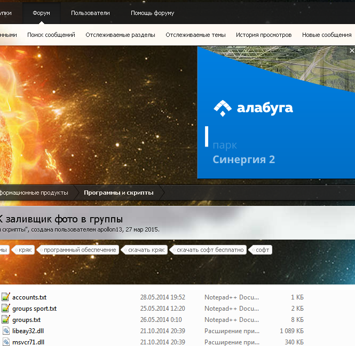The width and height of the screenshot is (355, 346).
Task: Click the 'Синергия 2' ad text
Action: coord(243,159)
